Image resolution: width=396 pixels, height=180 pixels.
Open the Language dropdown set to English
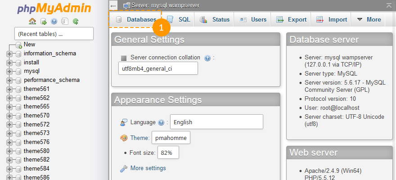click(x=217, y=122)
